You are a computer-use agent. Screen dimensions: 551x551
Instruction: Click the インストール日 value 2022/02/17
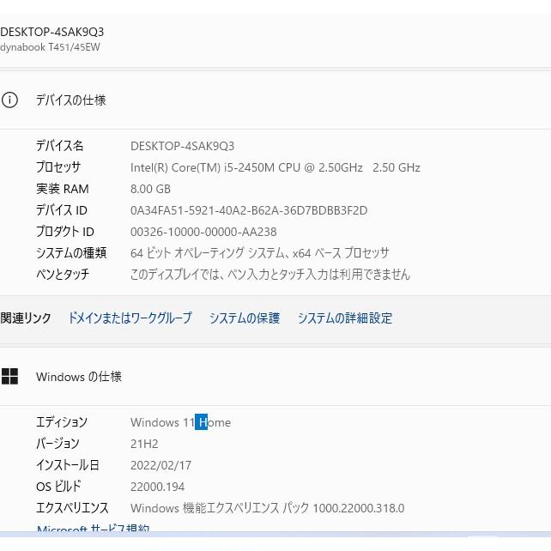(160, 465)
